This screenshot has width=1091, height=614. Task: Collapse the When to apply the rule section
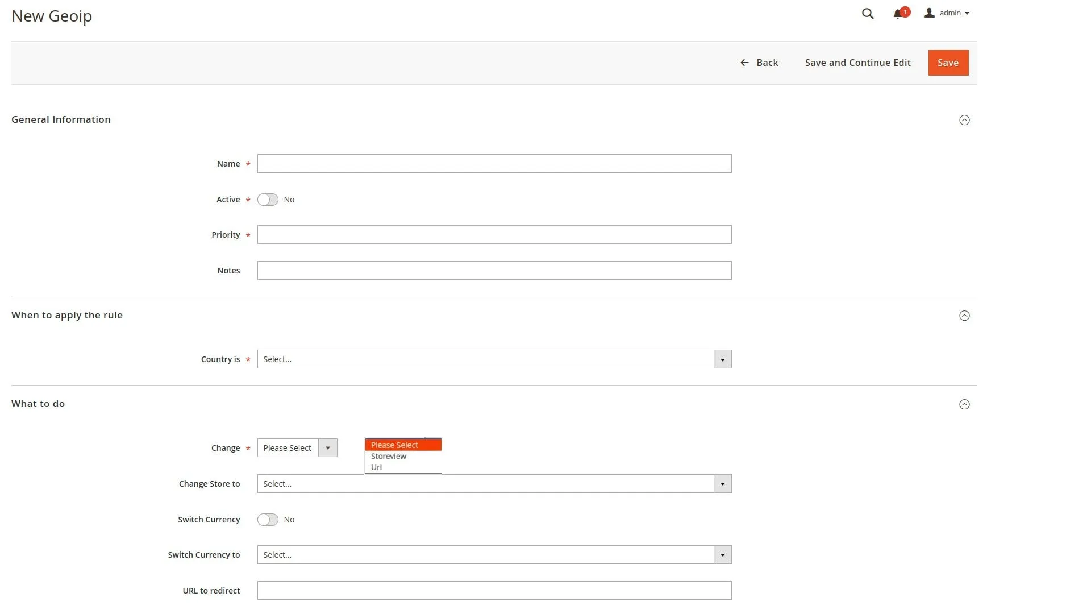pyautogui.click(x=964, y=316)
